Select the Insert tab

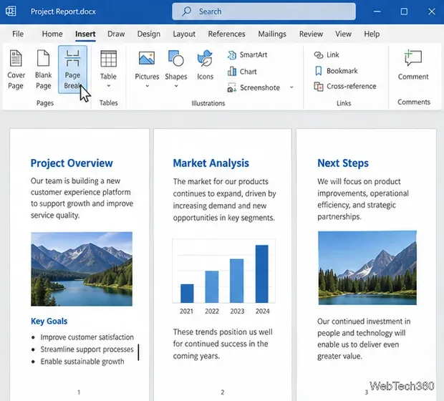(85, 34)
